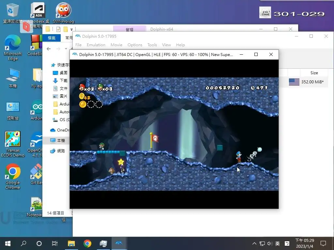Open Notepad++ desktop shortcut

(35, 207)
